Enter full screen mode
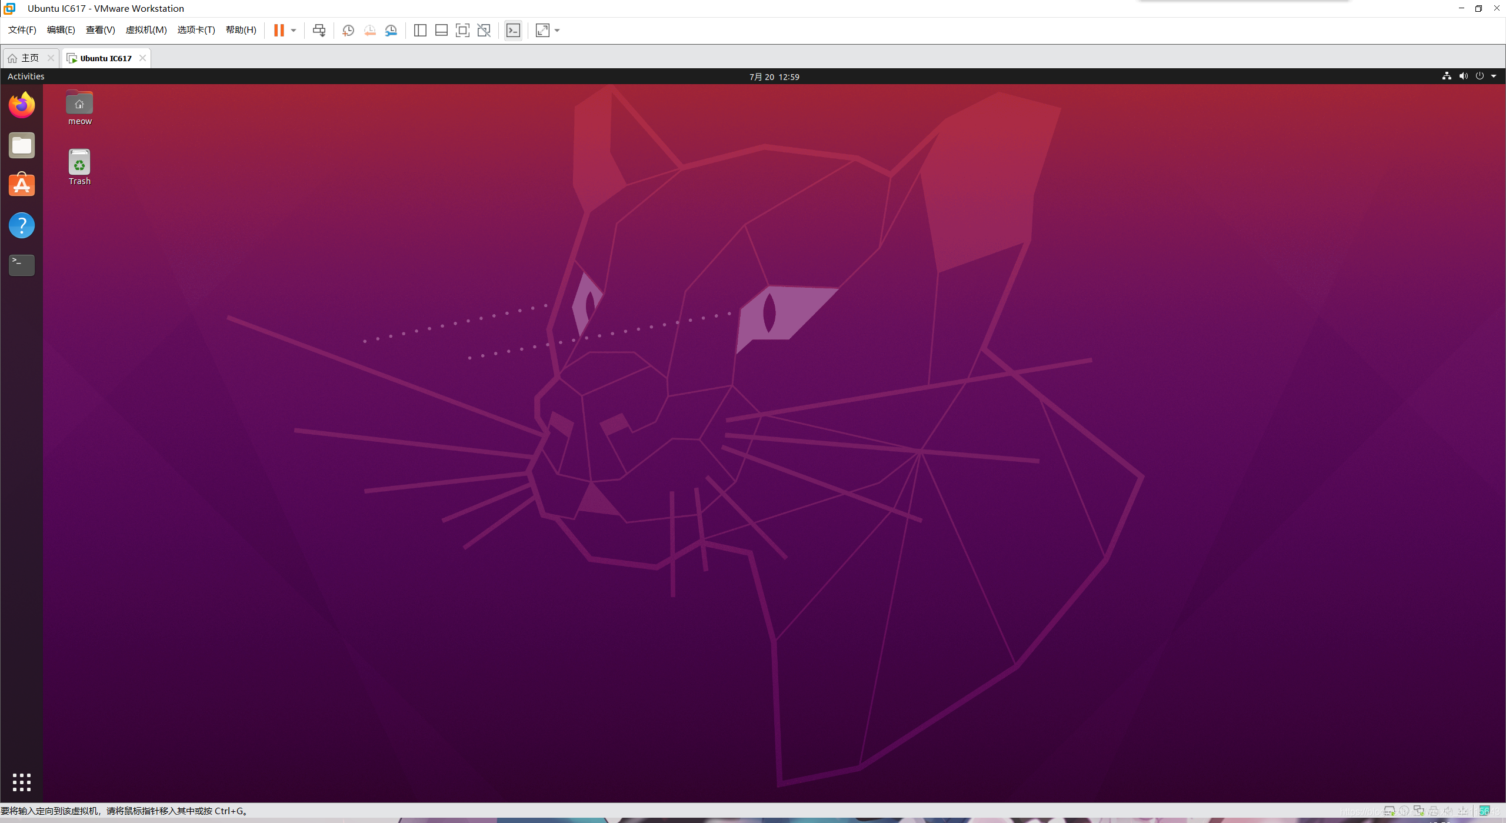Image resolution: width=1506 pixels, height=823 pixels. (x=462, y=30)
